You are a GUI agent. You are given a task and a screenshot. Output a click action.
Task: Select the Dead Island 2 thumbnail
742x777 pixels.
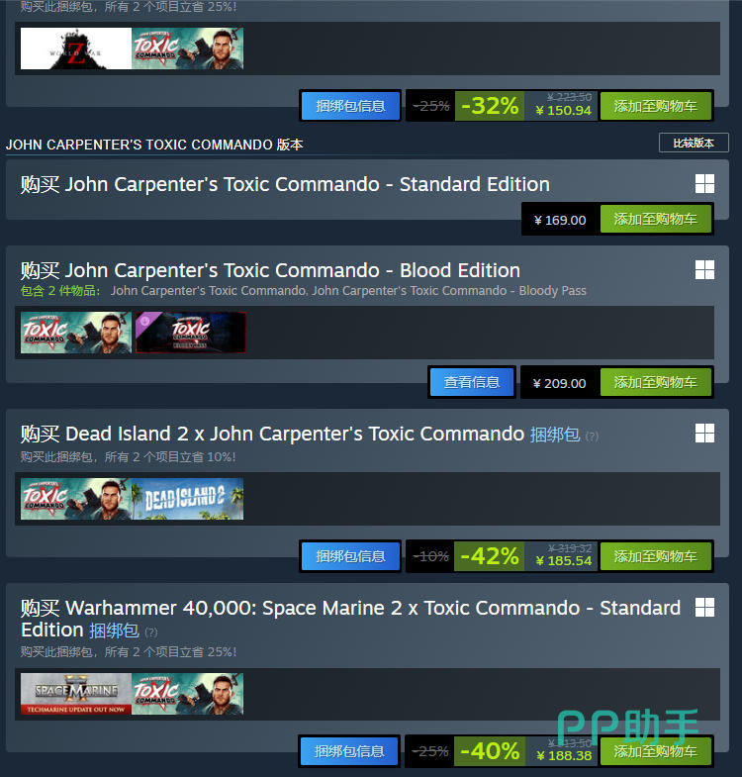coord(188,499)
